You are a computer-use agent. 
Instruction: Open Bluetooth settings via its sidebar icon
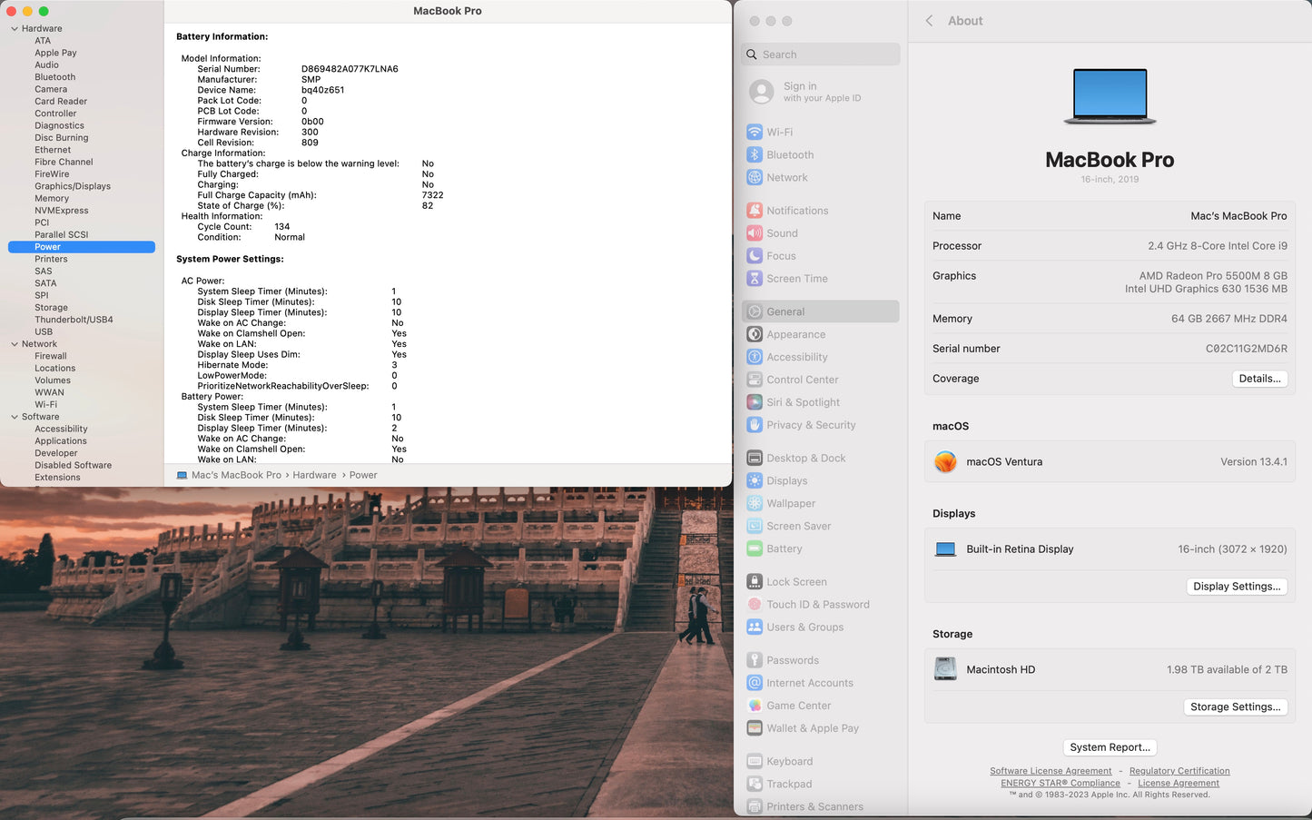click(x=754, y=155)
